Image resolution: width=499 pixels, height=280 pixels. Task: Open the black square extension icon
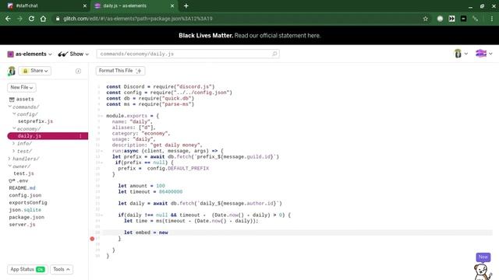464,19
